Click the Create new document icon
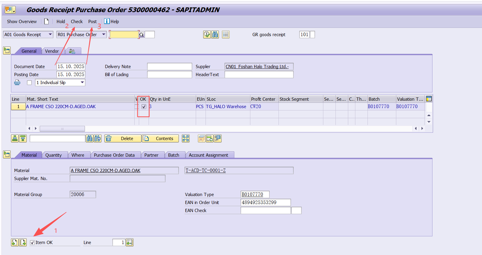The image size is (482, 255). [x=46, y=22]
